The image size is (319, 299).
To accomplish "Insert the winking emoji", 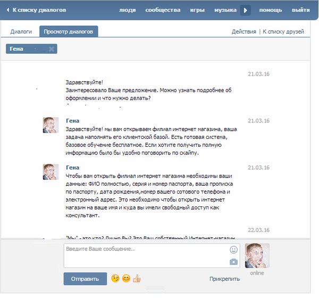I will tap(115, 278).
